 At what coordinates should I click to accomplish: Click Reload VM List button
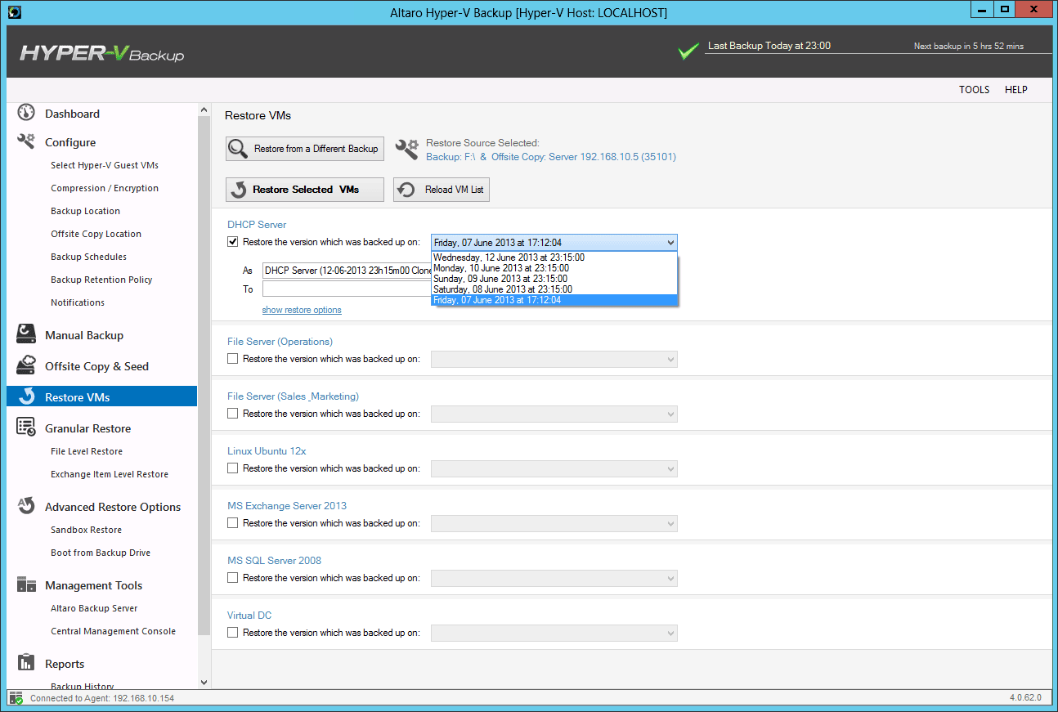click(442, 190)
